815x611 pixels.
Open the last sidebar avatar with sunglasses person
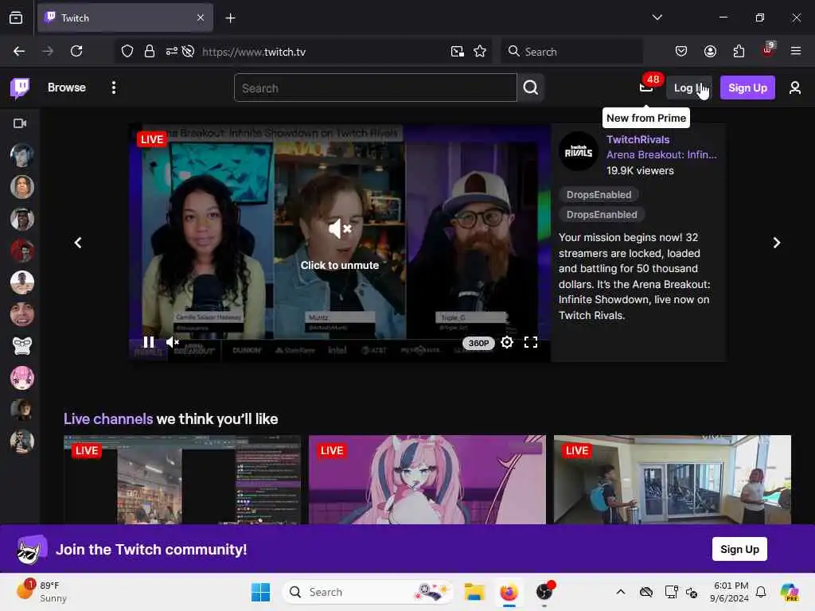click(21, 442)
